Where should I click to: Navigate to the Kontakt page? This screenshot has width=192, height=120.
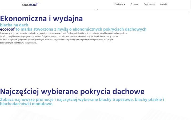[x=163, y=4]
